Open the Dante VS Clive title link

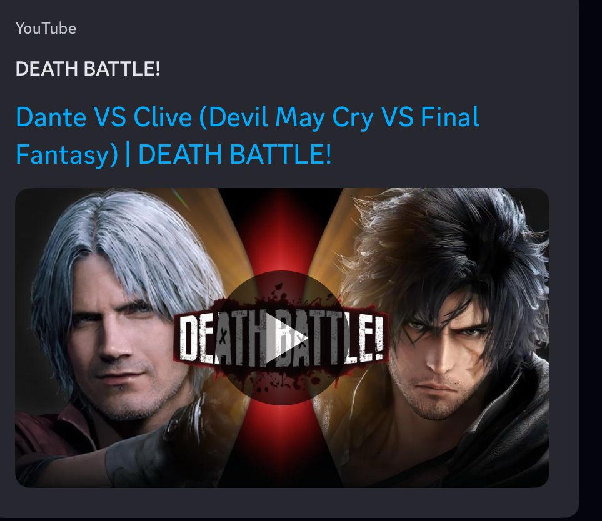point(248,136)
